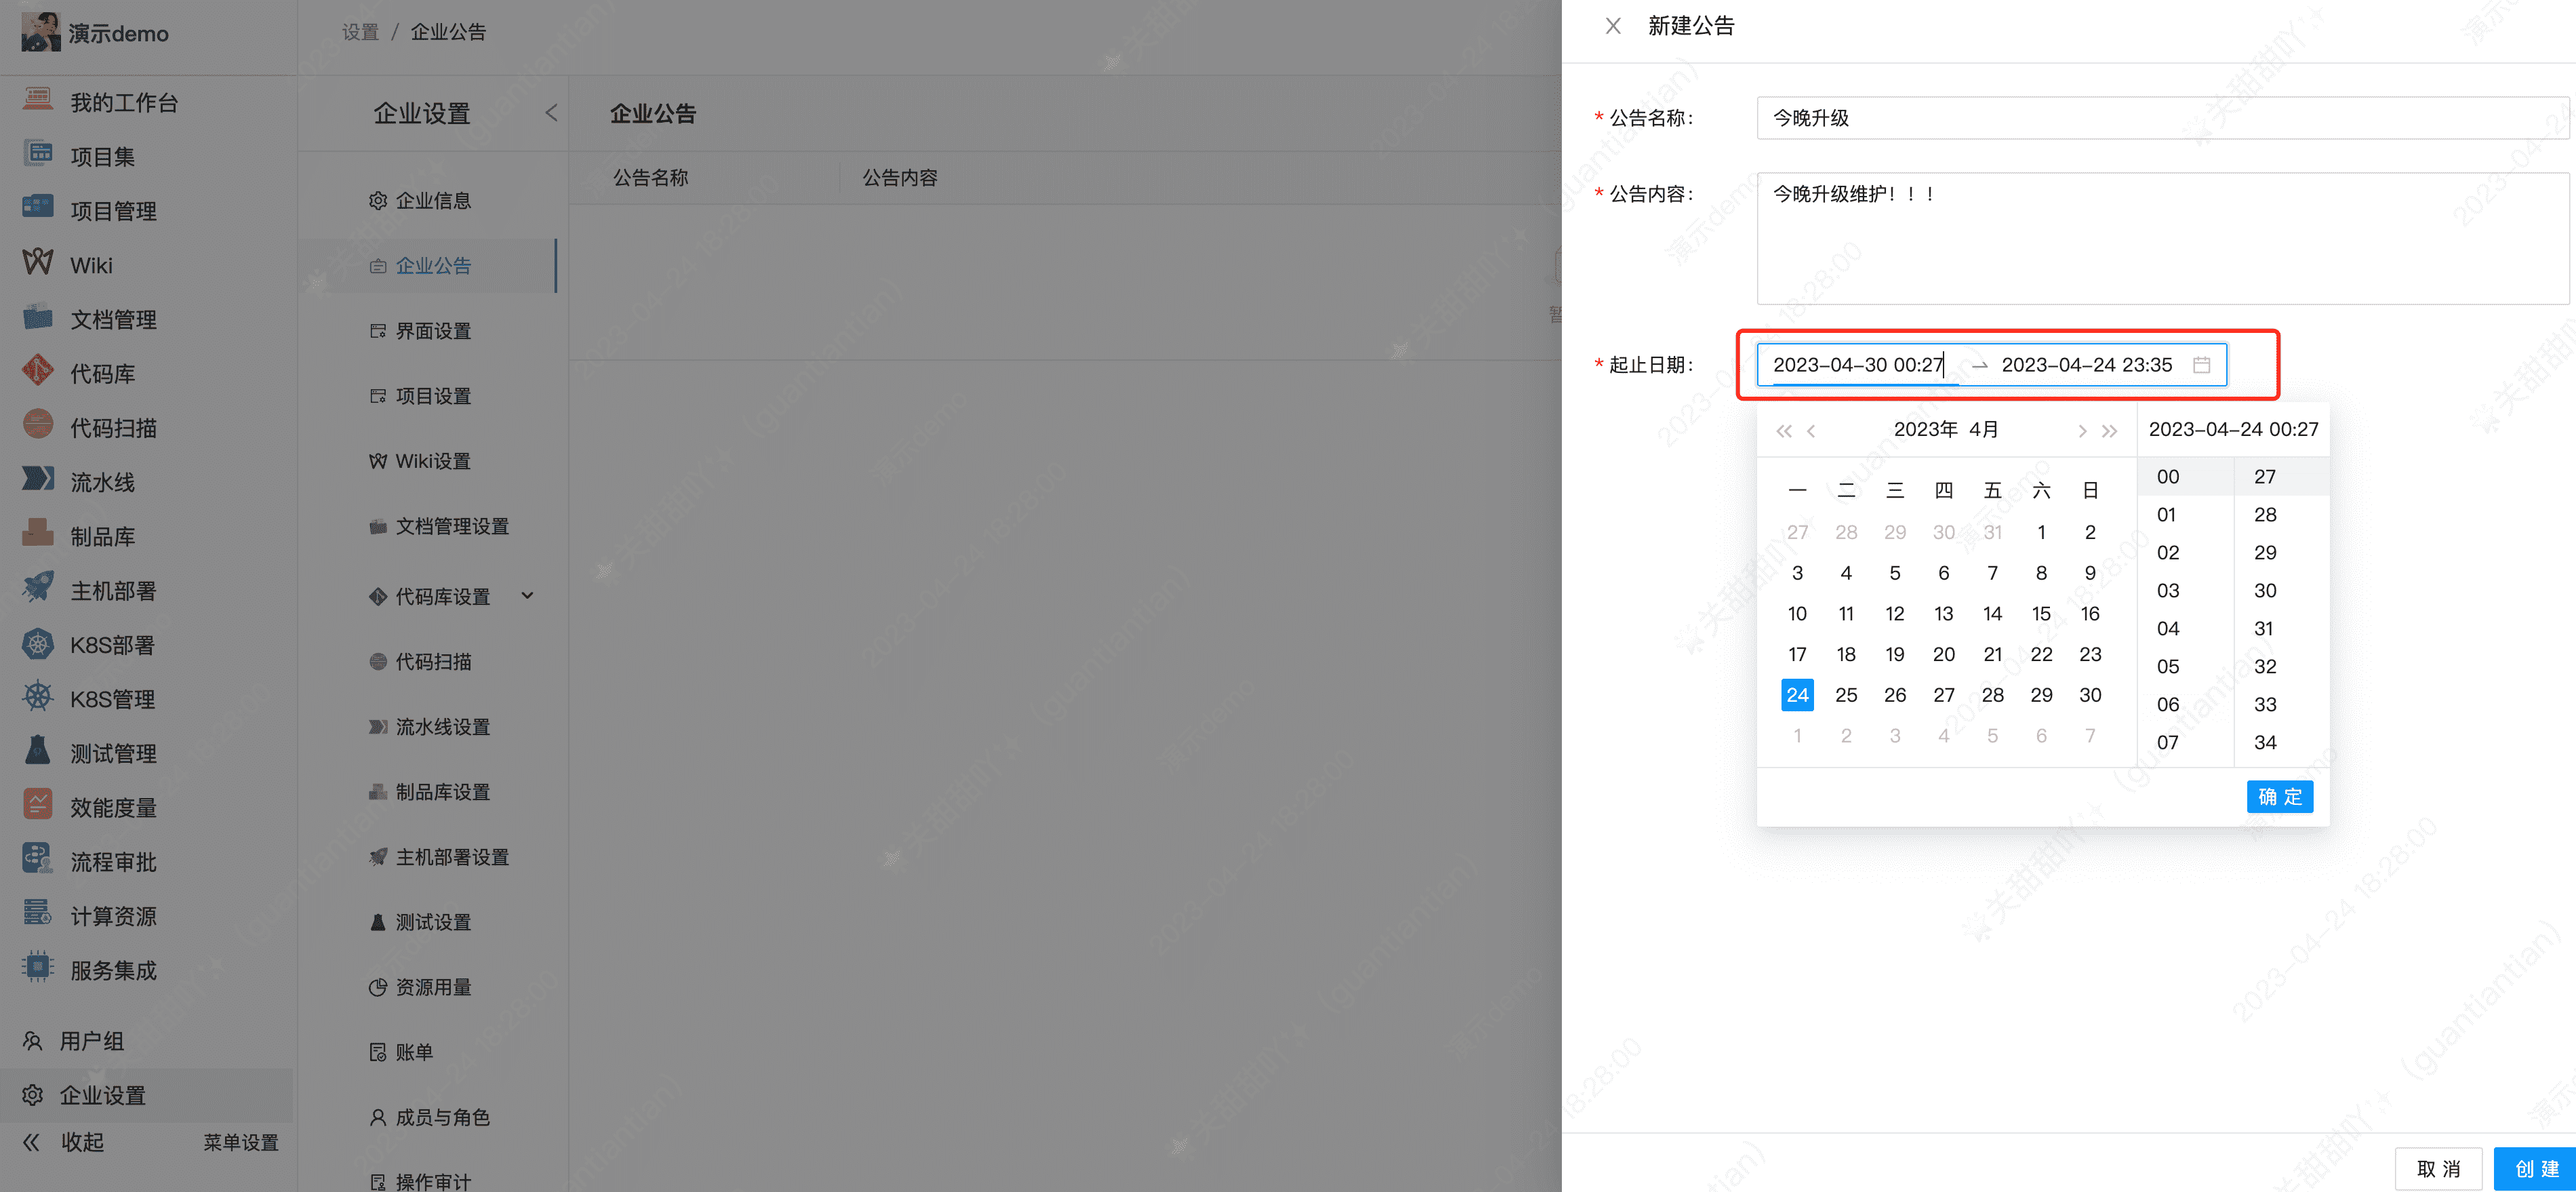Close the 新建公告 drawer with X

coord(1613,26)
